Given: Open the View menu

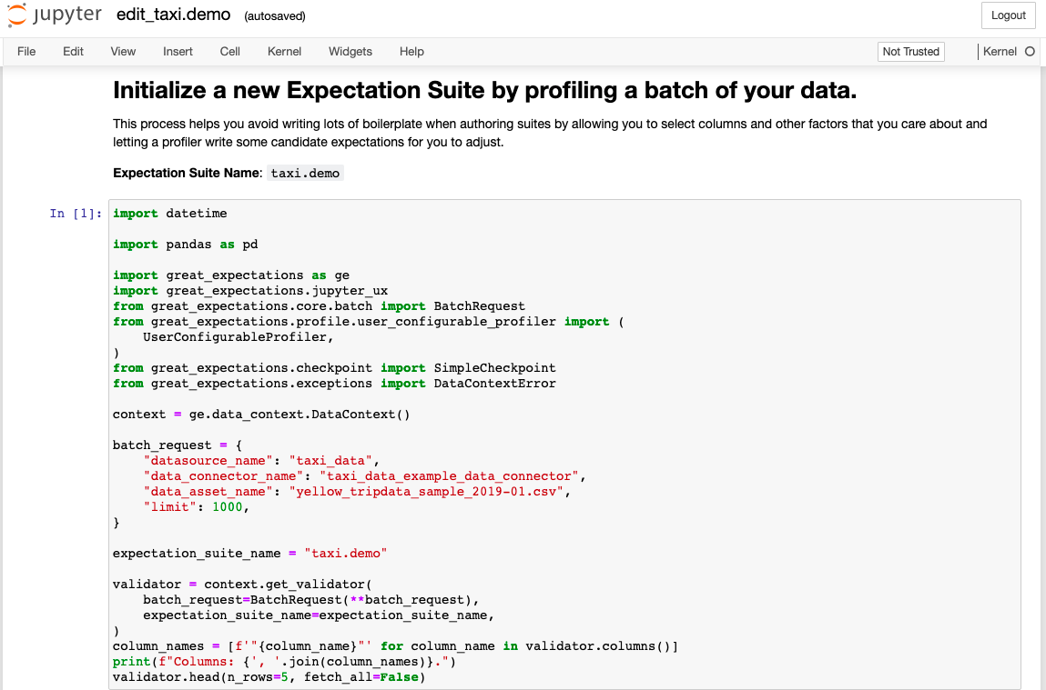Looking at the screenshot, I should tap(123, 52).
